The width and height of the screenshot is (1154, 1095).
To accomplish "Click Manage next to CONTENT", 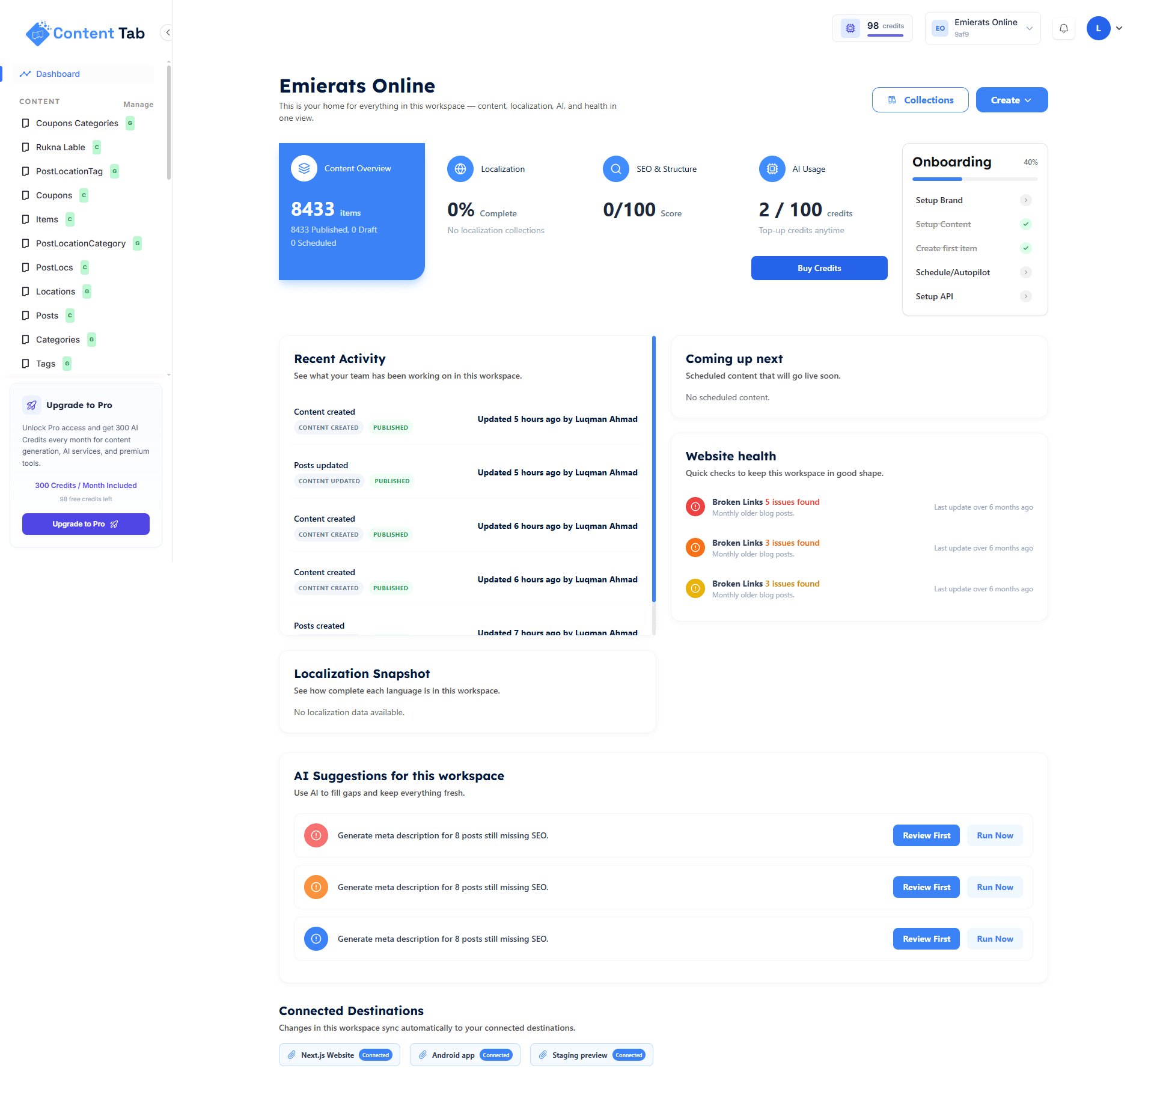I will (138, 104).
